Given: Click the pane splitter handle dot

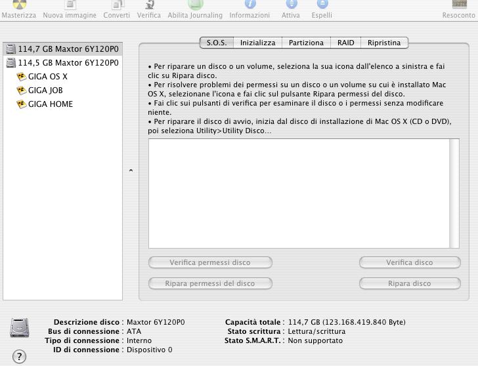Looking at the screenshot, I should coord(131,171).
